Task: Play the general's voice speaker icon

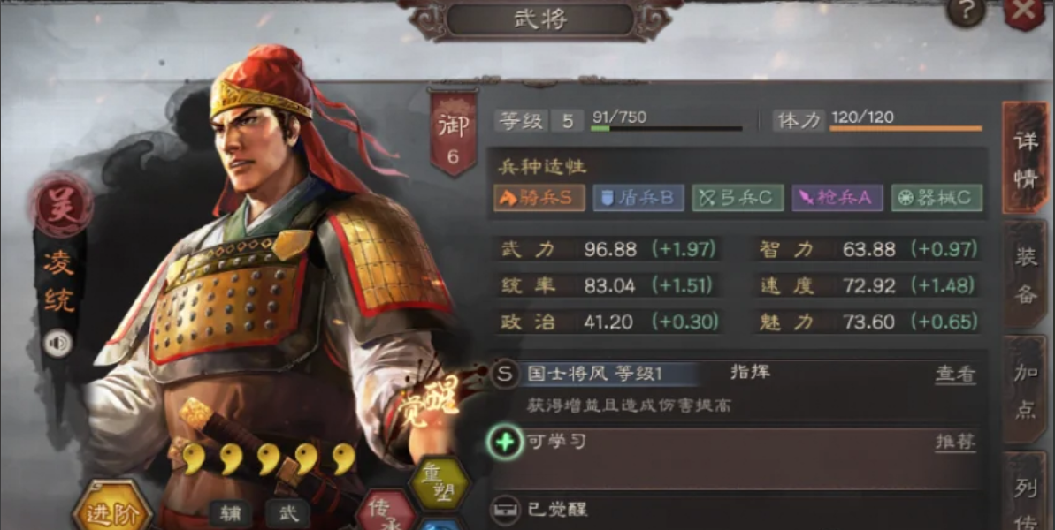Action: click(58, 344)
